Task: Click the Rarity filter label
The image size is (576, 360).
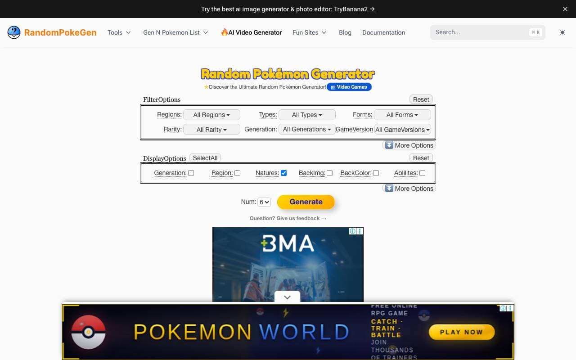Action: (x=173, y=130)
